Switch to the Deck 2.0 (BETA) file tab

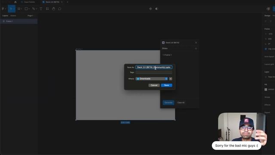(x=52, y=2)
